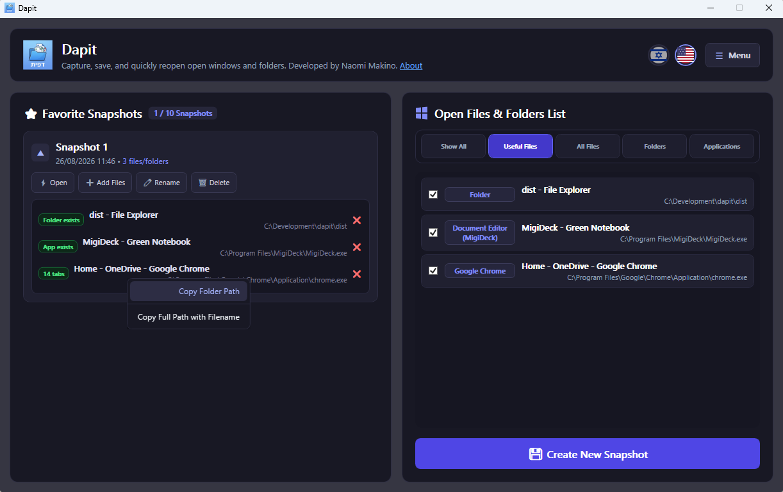
Task: Click the Snapshot 1 title
Action: [82, 147]
